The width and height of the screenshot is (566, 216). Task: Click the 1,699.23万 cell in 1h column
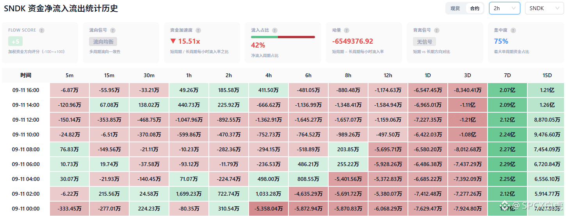[189, 194]
